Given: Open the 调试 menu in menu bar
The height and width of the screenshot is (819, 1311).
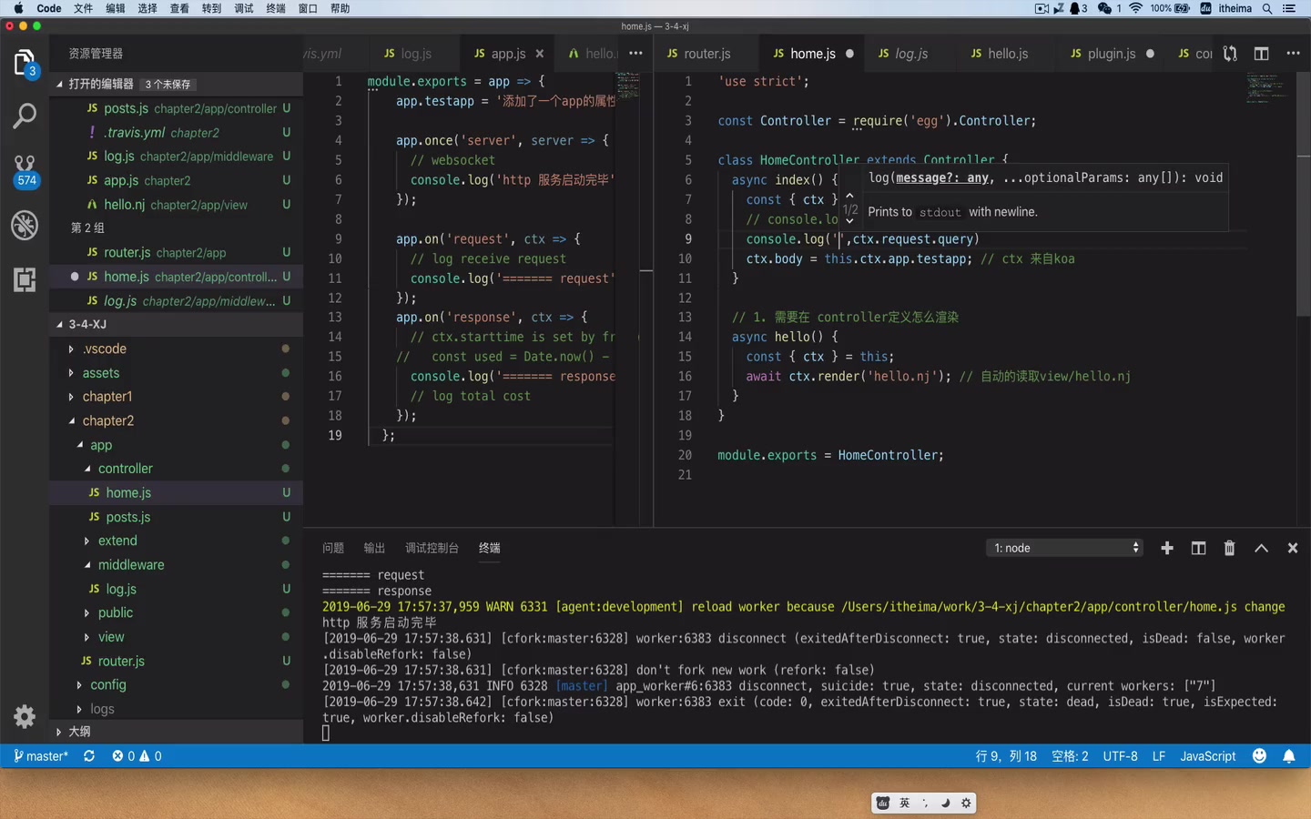Looking at the screenshot, I should (243, 8).
